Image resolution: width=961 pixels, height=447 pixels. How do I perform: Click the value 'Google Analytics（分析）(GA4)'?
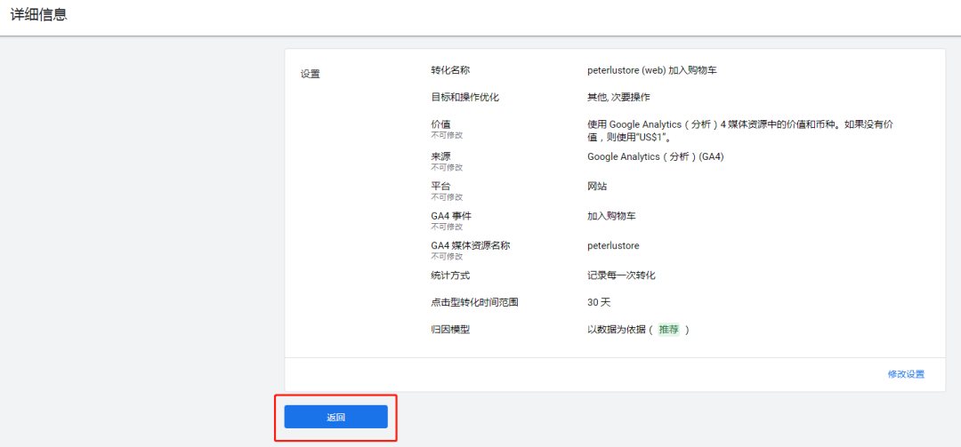pyautogui.click(x=656, y=156)
